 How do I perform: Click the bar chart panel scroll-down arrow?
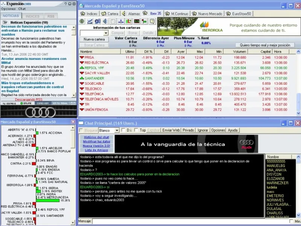click(x=73, y=223)
